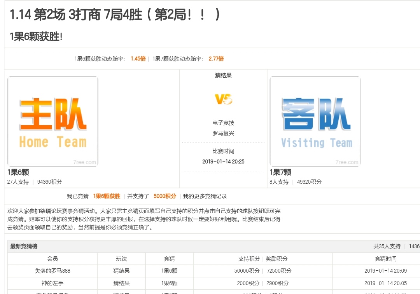Click the 1.45倍 odds value
Viewport: 420px width, 294px height.
(x=138, y=59)
